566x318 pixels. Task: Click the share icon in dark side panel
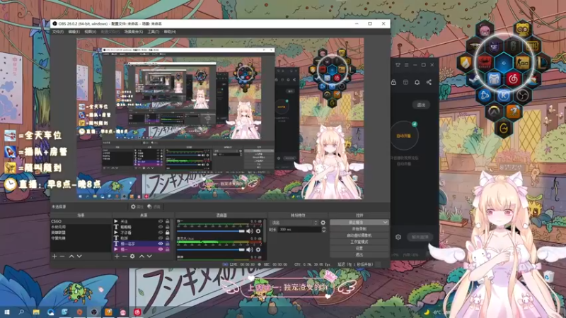coord(429,82)
